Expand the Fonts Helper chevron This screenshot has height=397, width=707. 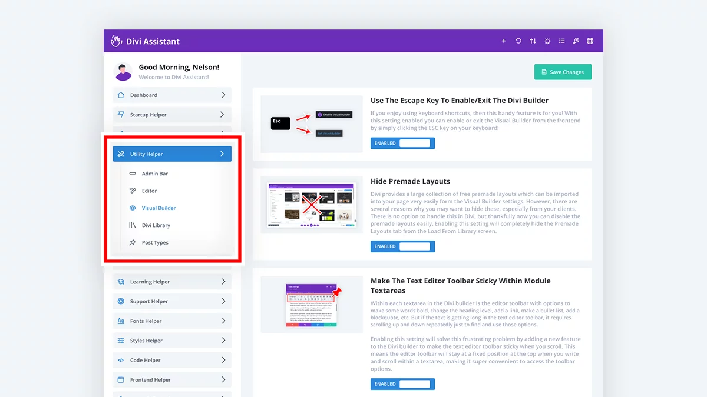(x=223, y=321)
